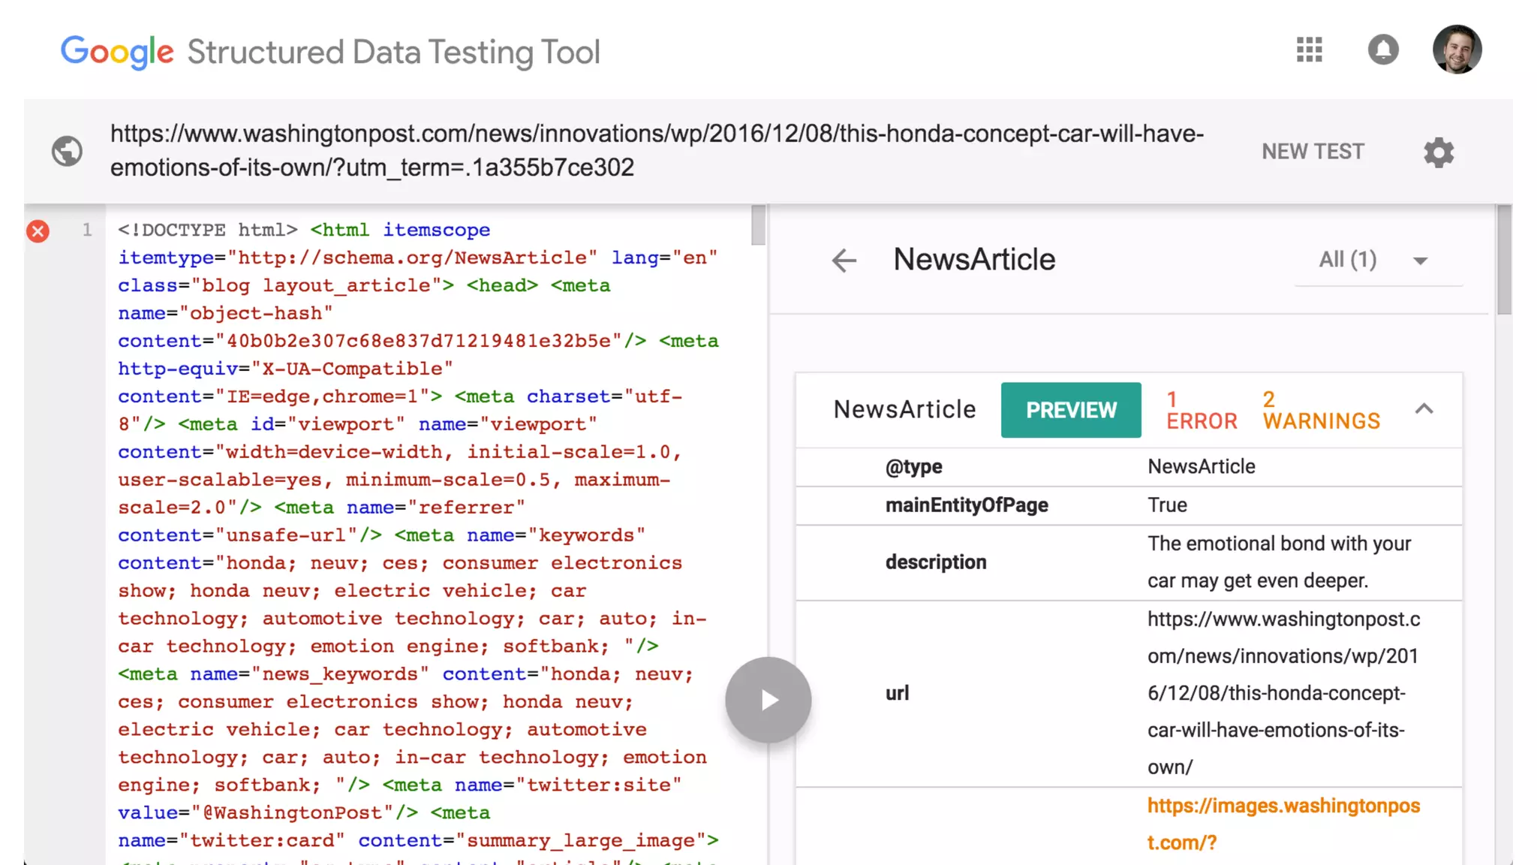Click the globe icon beside the URL
Image resolution: width=1537 pixels, height=865 pixels.
click(67, 151)
